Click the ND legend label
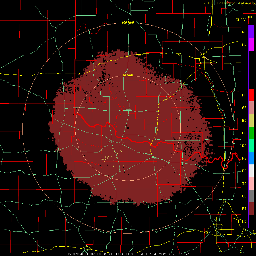 (244, 222)
